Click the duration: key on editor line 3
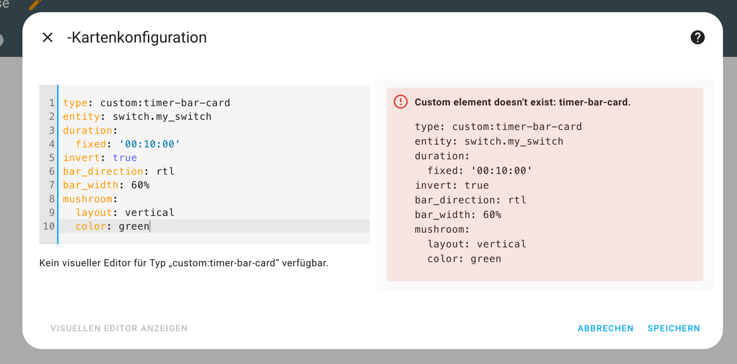This screenshot has height=364, width=737. click(x=88, y=131)
